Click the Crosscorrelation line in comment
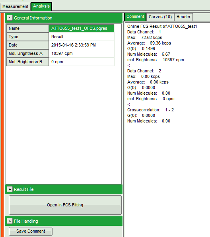The width and height of the screenshot is (210, 237). [151, 110]
